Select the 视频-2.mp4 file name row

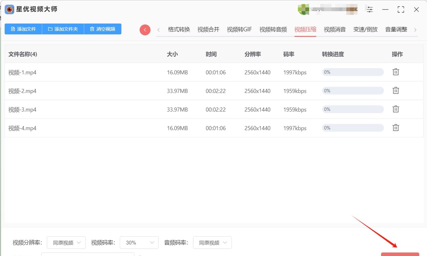22,91
